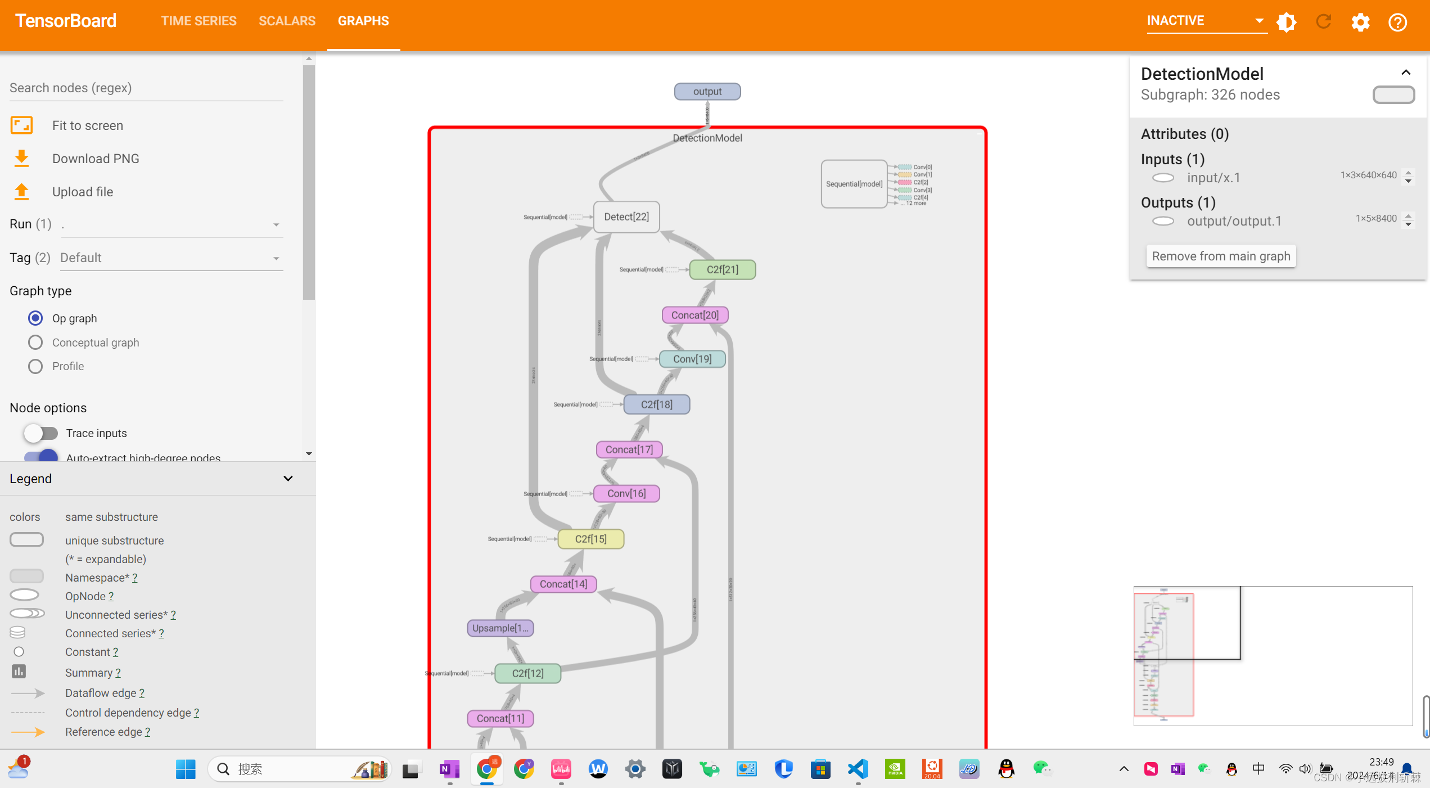Click the Fit to screen icon
The width and height of the screenshot is (1430, 788).
pyautogui.click(x=21, y=125)
